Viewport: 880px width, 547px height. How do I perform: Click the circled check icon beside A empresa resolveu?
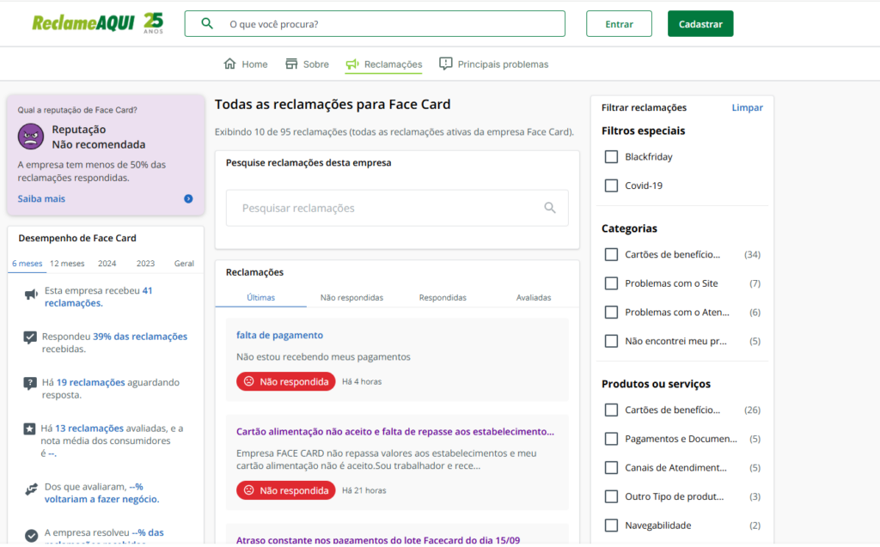pos(32,536)
